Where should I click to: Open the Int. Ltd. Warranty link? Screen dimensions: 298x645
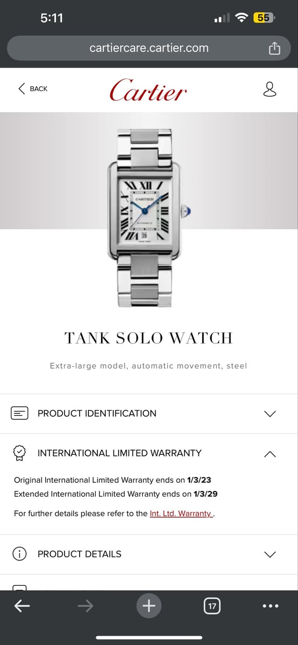181,514
